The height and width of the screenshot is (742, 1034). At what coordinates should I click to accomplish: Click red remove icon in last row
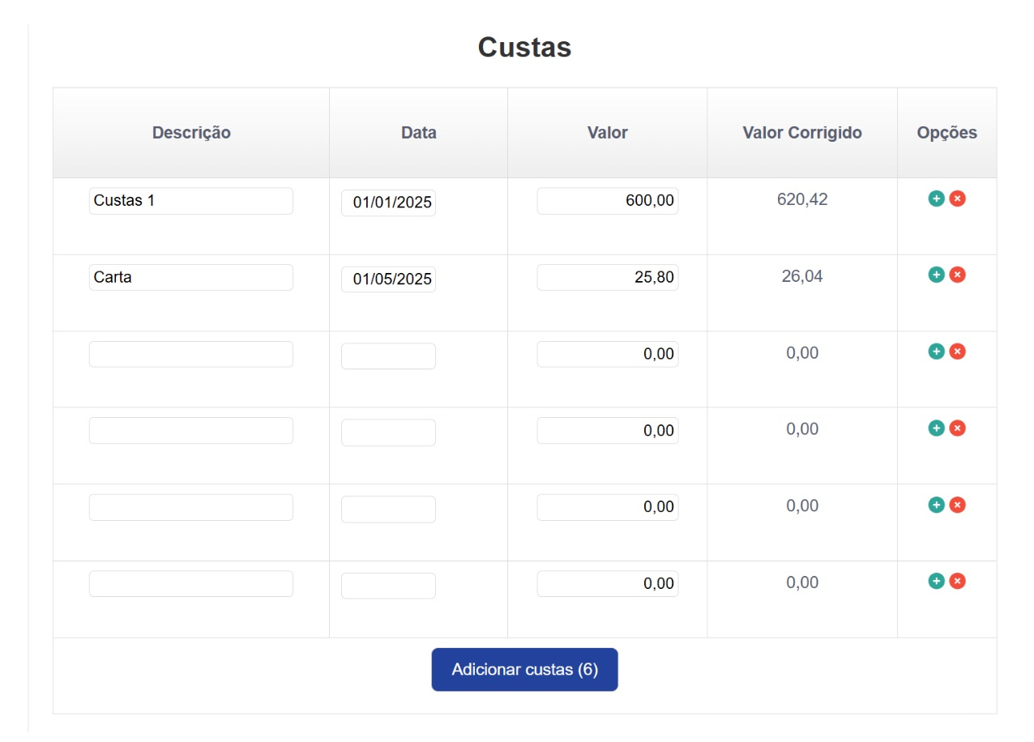click(957, 581)
